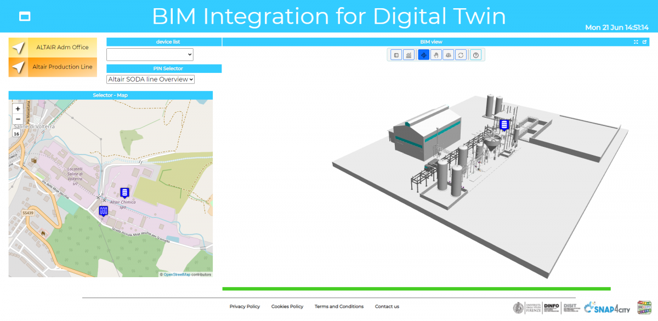Click the binoculars walk-mode icon in BIM toolbar
The image size is (658, 321).
449,55
